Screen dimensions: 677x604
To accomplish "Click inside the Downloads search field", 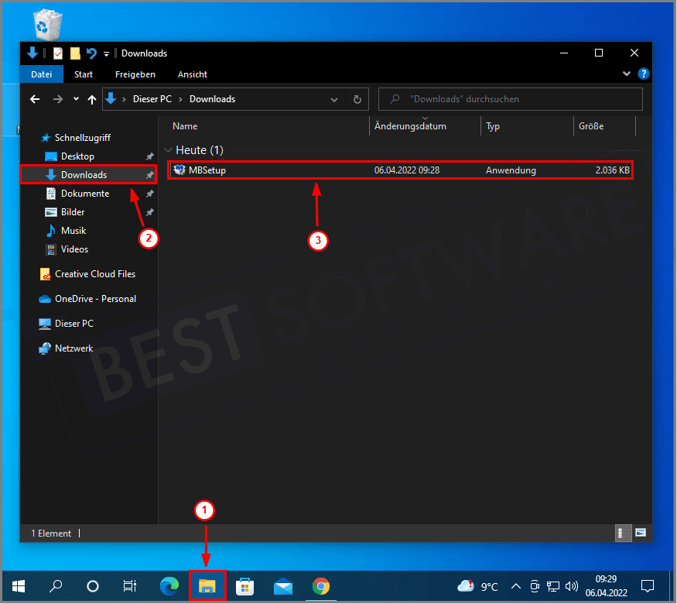I will [511, 98].
